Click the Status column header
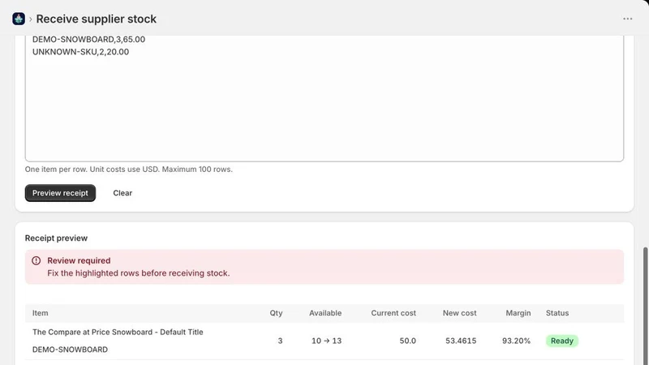The height and width of the screenshot is (365, 649). click(557, 313)
